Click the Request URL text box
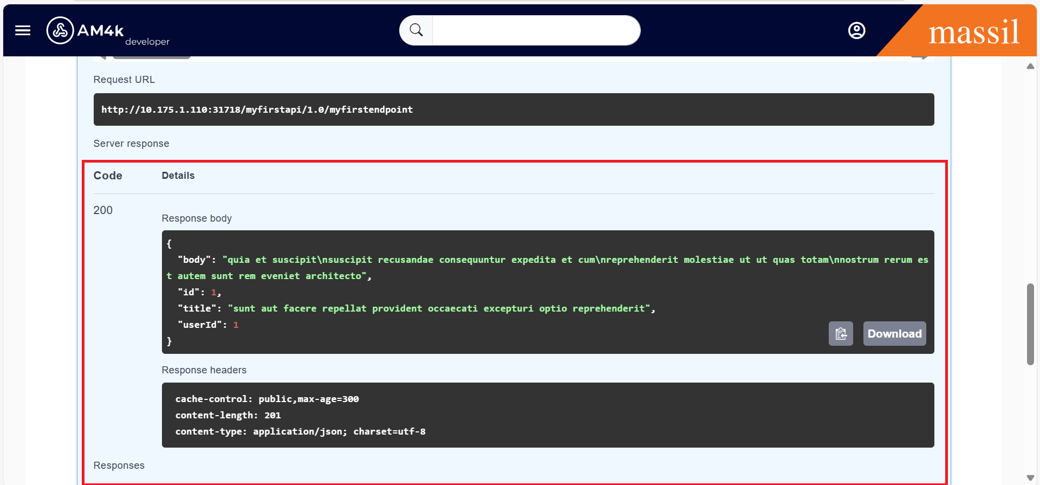 513,109
